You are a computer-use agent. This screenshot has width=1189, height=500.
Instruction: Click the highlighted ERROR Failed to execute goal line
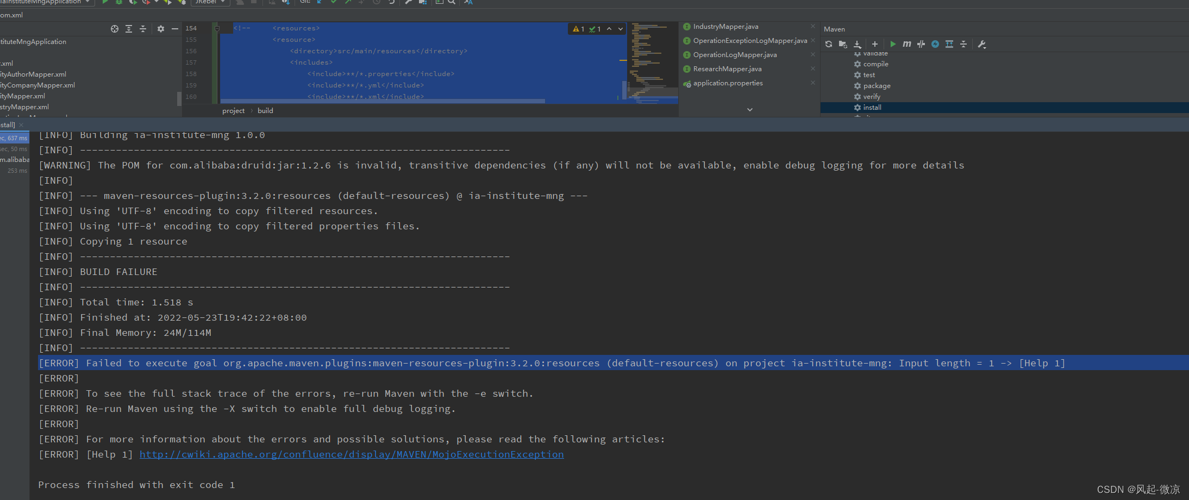coord(613,363)
